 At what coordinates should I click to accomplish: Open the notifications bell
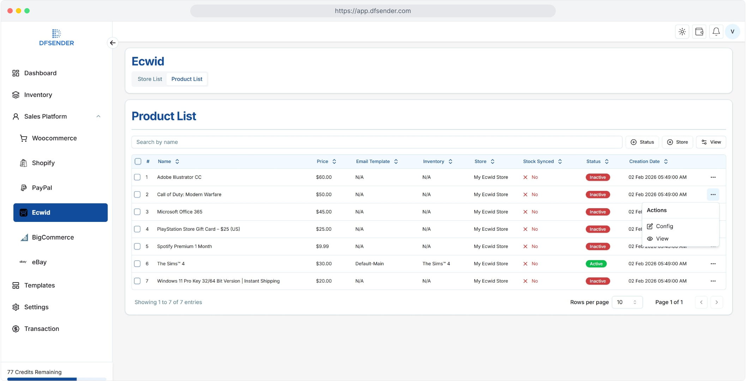click(716, 32)
